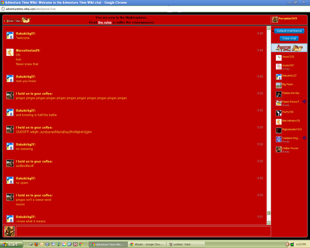Image resolution: width=310 pixels, height=248 pixels.
Task: Click the 6:03 PM taskbar clock
Action: point(301,244)
